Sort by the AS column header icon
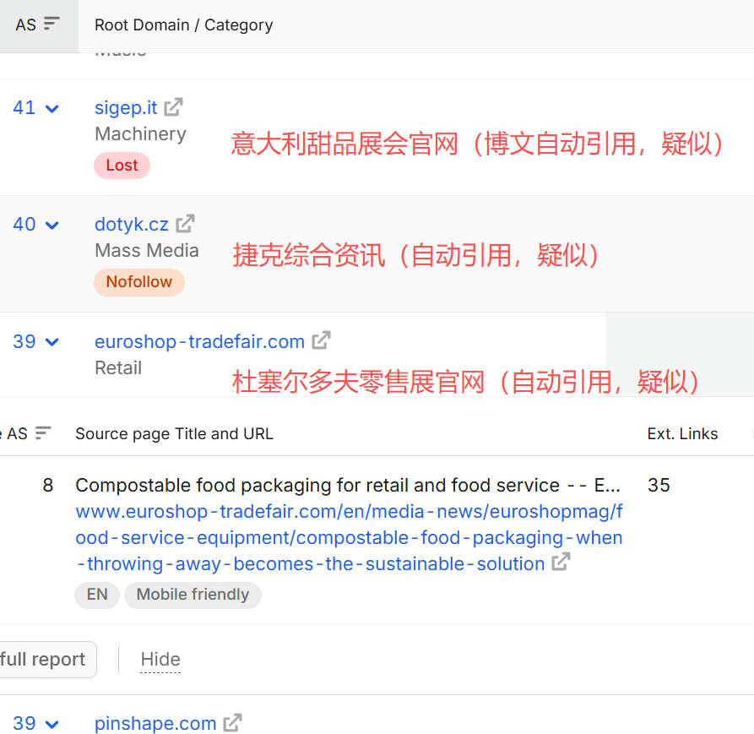Screen dimensions: 754x734 52,23
